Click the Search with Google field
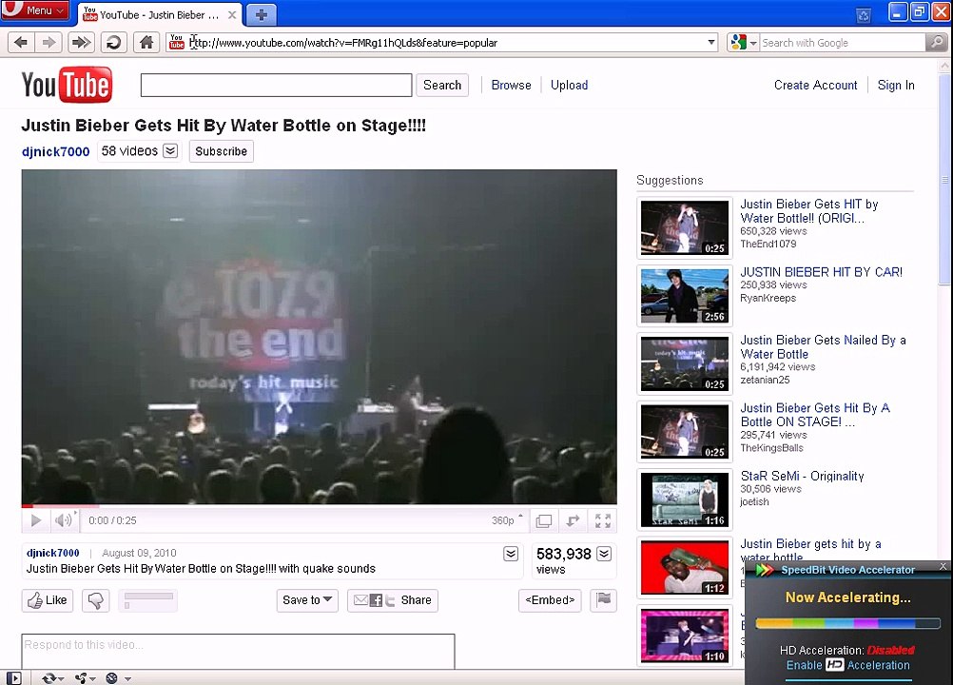Image resolution: width=953 pixels, height=685 pixels. [842, 43]
